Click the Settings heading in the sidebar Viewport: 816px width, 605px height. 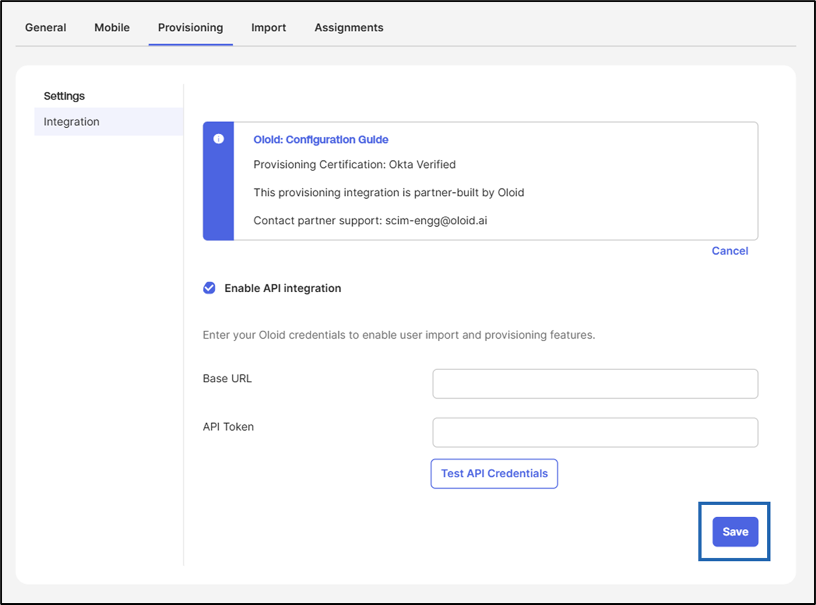[x=64, y=96]
